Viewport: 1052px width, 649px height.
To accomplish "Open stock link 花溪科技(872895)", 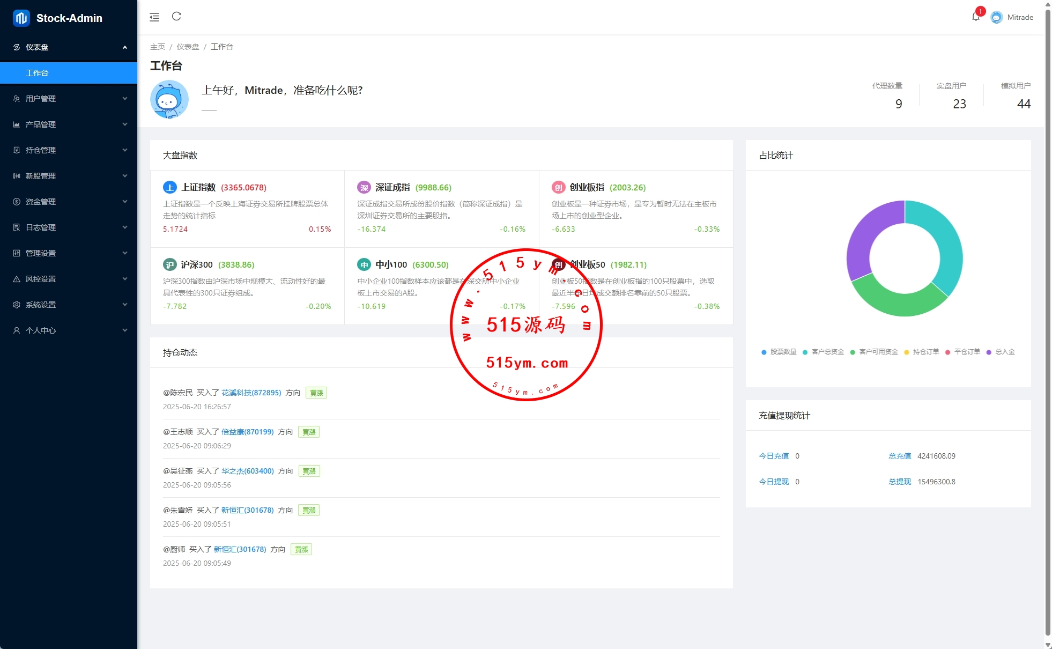I will pyautogui.click(x=251, y=393).
